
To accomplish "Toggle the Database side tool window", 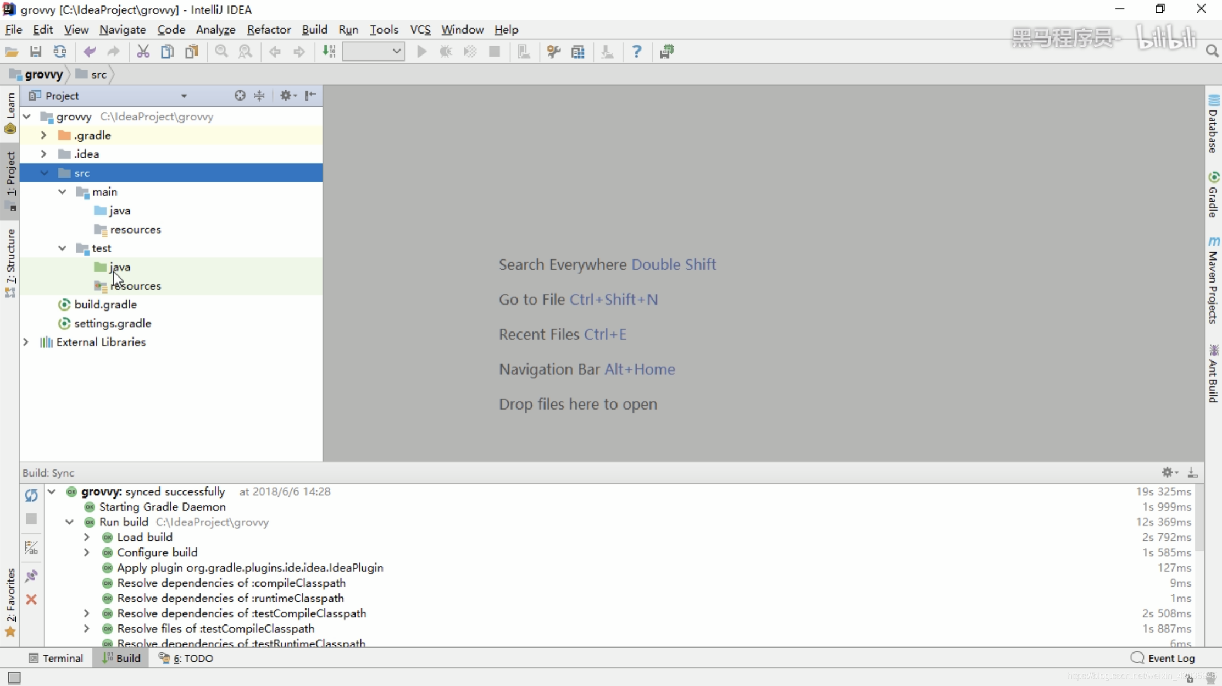I will (x=1213, y=124).
